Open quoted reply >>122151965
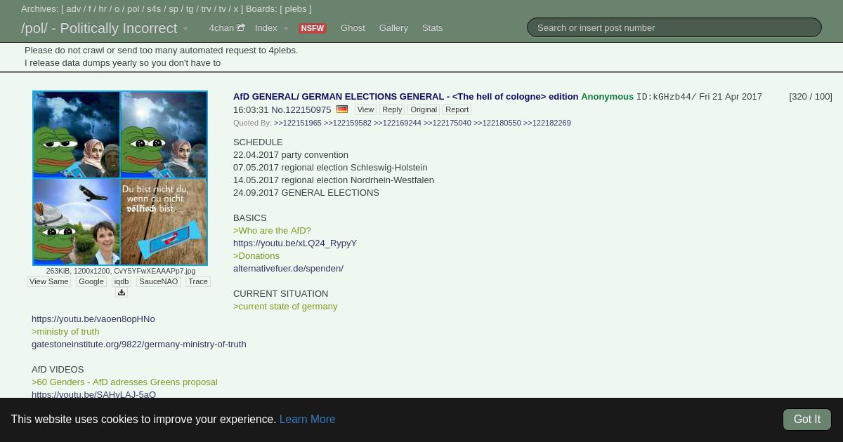The height and width of the screenshot is (442, 843). tap(298, 123)
